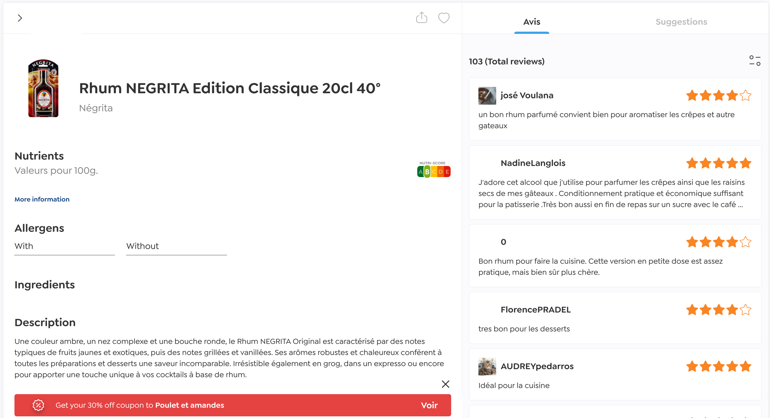Click the share product icon

pos(421,17)
